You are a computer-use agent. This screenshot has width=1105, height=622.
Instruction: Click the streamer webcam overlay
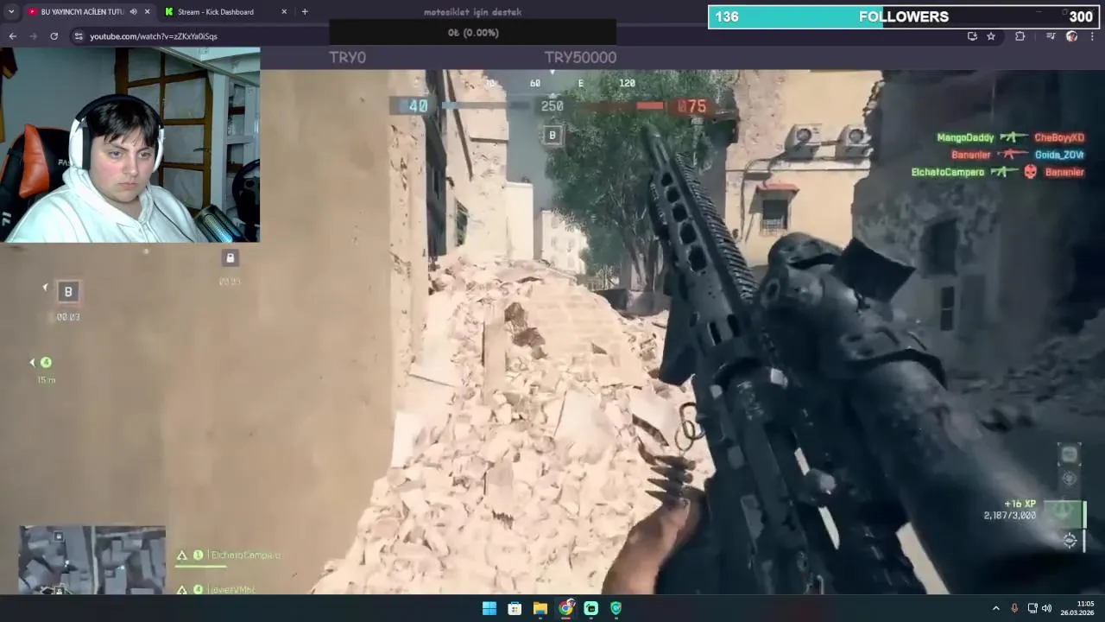(x=129, y=144)
